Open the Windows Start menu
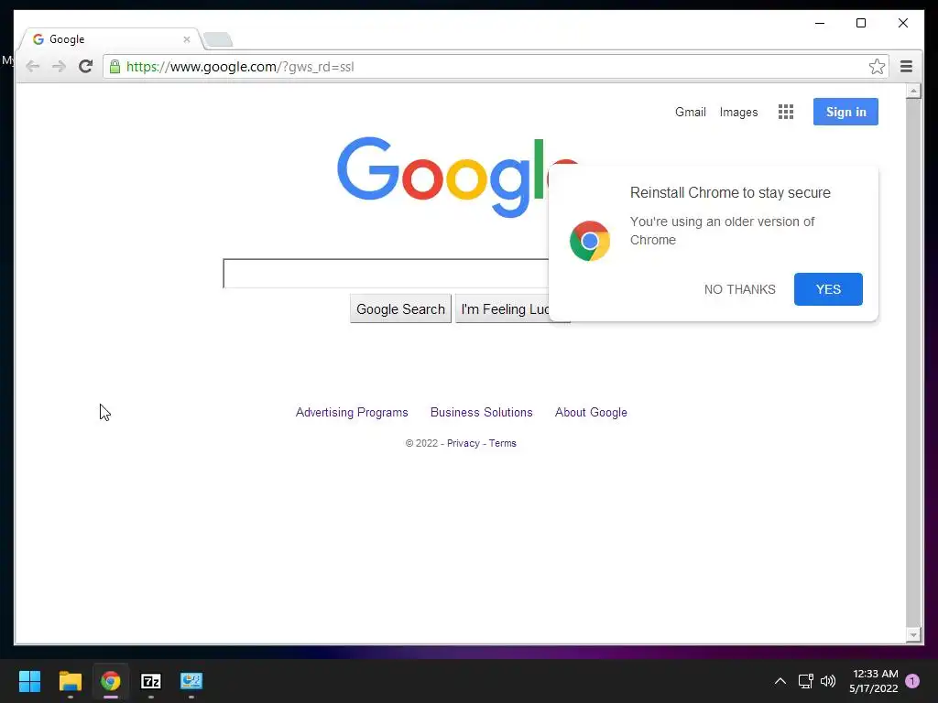This screenshot has height=703, width=938. [29, 681]
